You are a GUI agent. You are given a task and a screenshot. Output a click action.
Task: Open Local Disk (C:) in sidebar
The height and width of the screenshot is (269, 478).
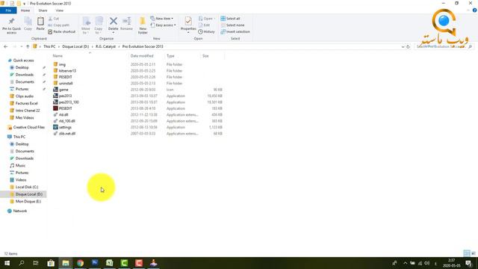tap(24, 187)
